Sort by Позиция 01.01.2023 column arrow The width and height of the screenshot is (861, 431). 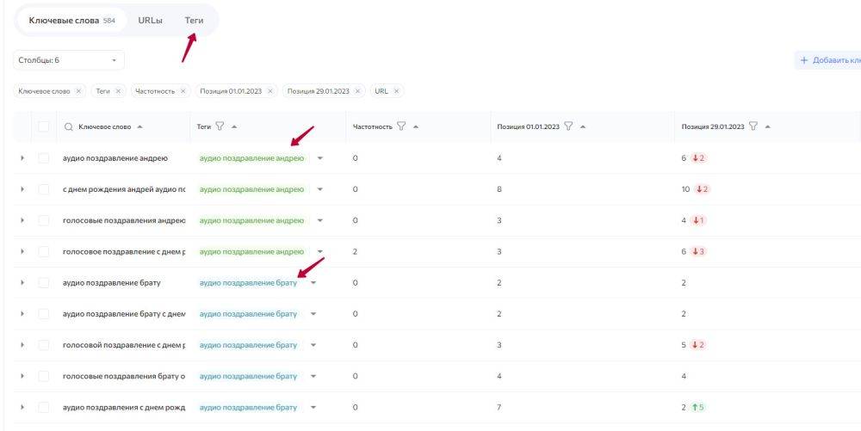click(x=583, y=126)
